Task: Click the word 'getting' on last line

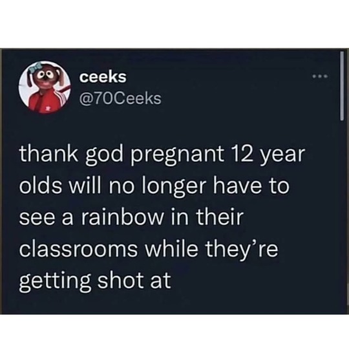Action: [54, 281]
